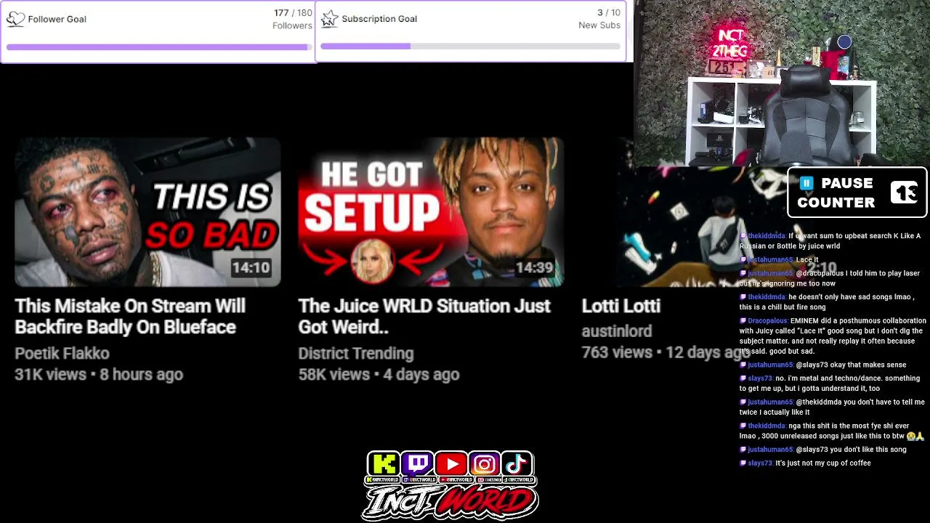Click the chat badge beside "It's just not my cup of coffee"
Image resolution: width=930 pixels, height=523 pixels.
click(743, 463)
